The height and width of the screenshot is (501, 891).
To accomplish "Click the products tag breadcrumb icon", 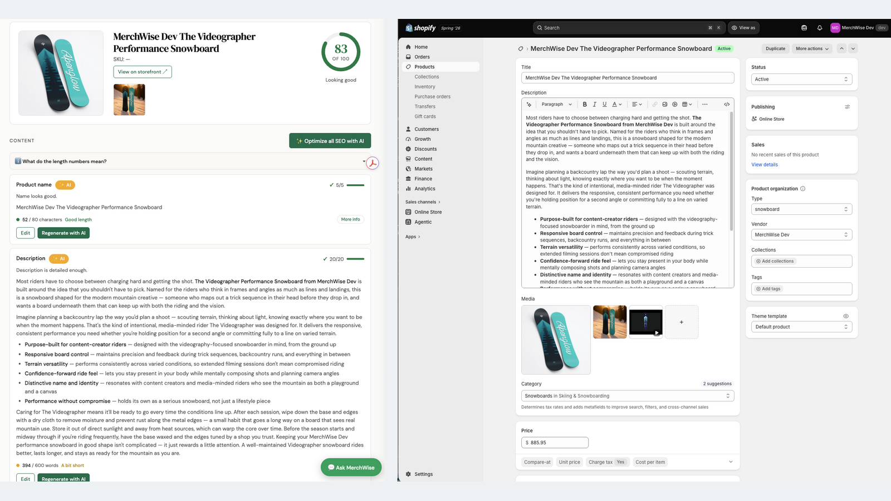I will click(x=521, y=49).
